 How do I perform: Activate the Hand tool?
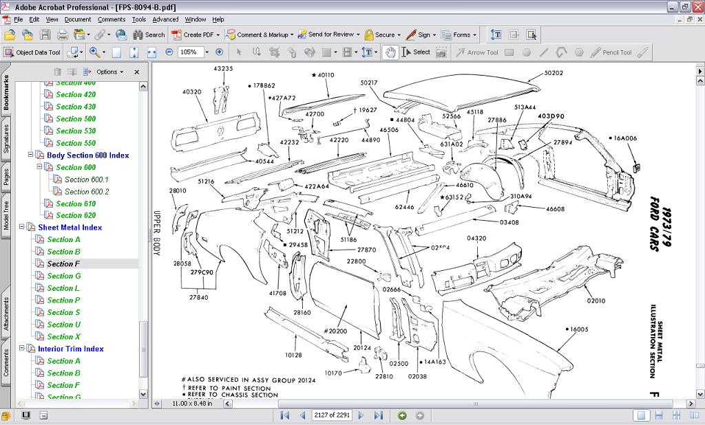(x=390, y=52)
